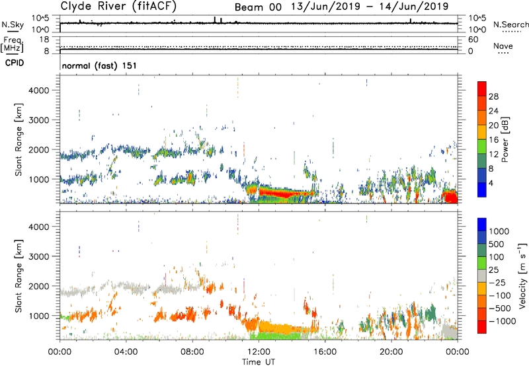Viewport: 529px width, 366px height.
Task: Click the '08:00' time tick label
Action: click(192, 352)
